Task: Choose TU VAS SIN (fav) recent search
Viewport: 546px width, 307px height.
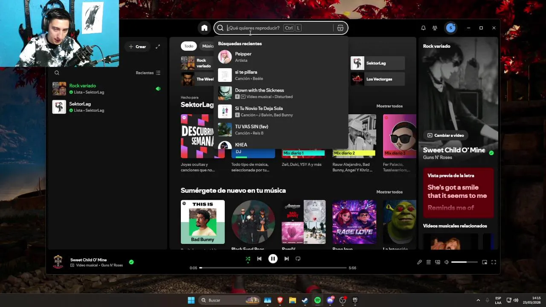Action: tap(281, 129)
